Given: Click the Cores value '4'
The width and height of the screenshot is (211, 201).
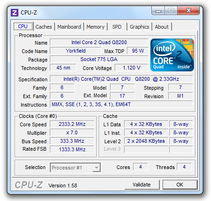Looking at the screenshot, I should click(x=141, y=167).
